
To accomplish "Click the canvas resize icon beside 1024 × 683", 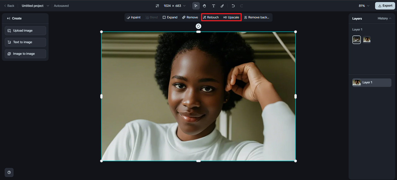I will (157, 6).
